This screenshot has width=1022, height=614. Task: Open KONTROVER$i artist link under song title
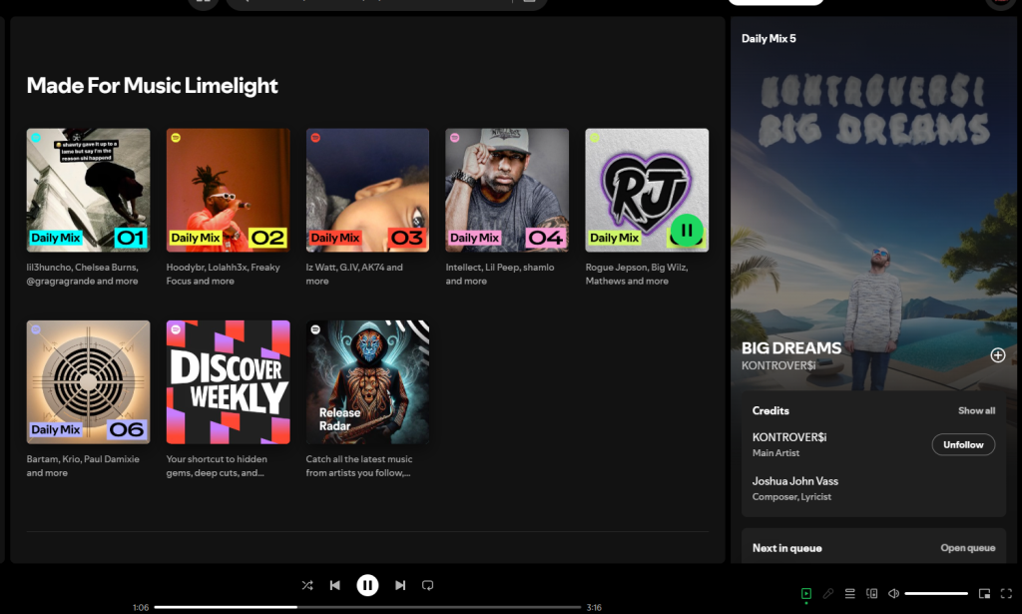pyautogui.click(x=778, y=365)
